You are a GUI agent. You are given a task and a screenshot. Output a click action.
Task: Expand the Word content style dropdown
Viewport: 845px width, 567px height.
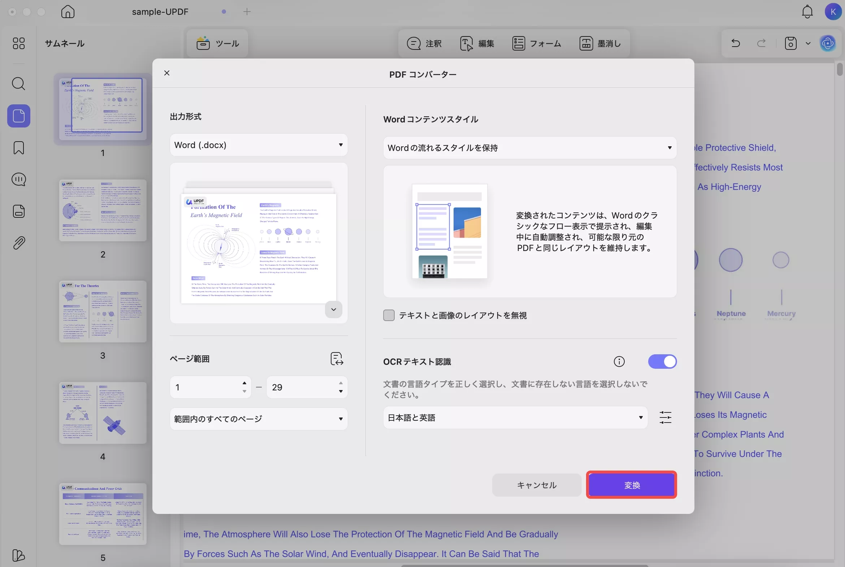[x=530, y=148]
